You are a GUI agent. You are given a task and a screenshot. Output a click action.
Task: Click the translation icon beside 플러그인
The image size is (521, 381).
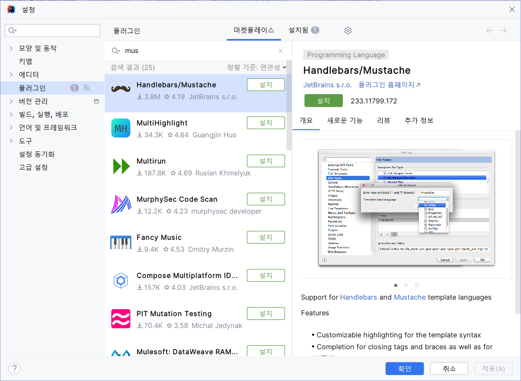click(86, 88)
